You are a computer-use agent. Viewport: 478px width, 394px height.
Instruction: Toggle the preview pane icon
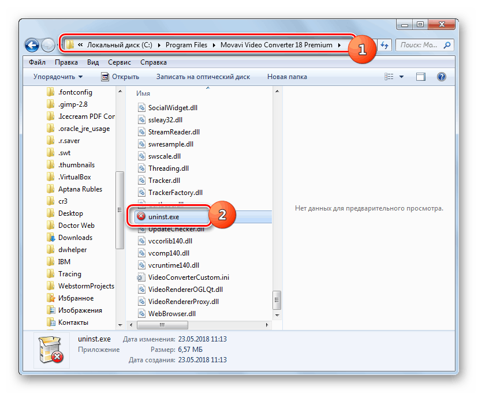(421, 77)
